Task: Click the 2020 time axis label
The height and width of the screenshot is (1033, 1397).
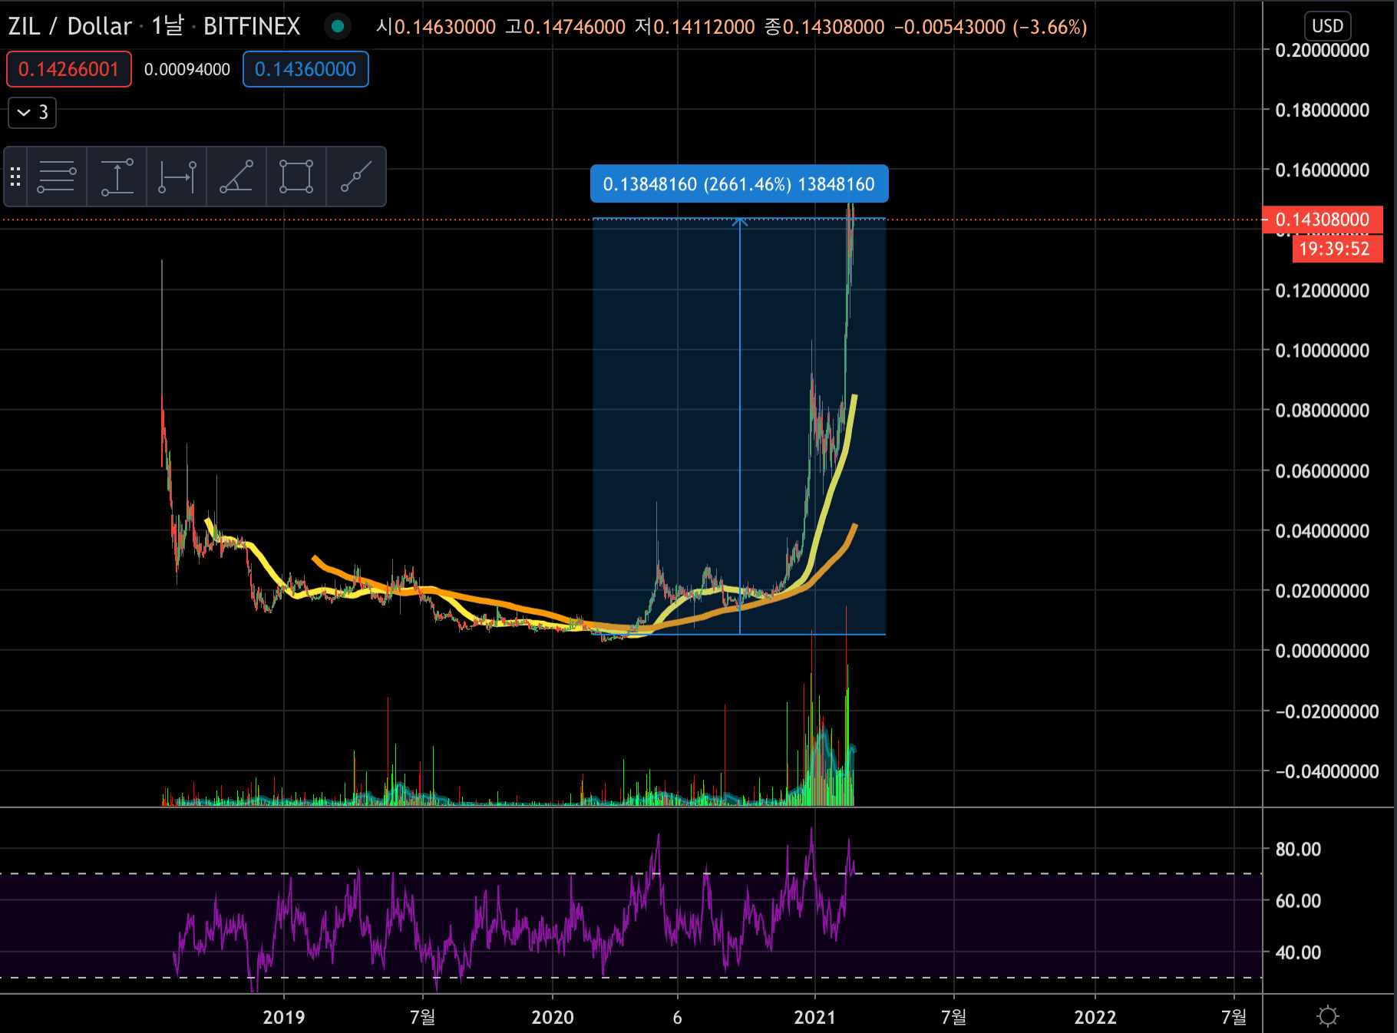Action: pos(553,1017)
